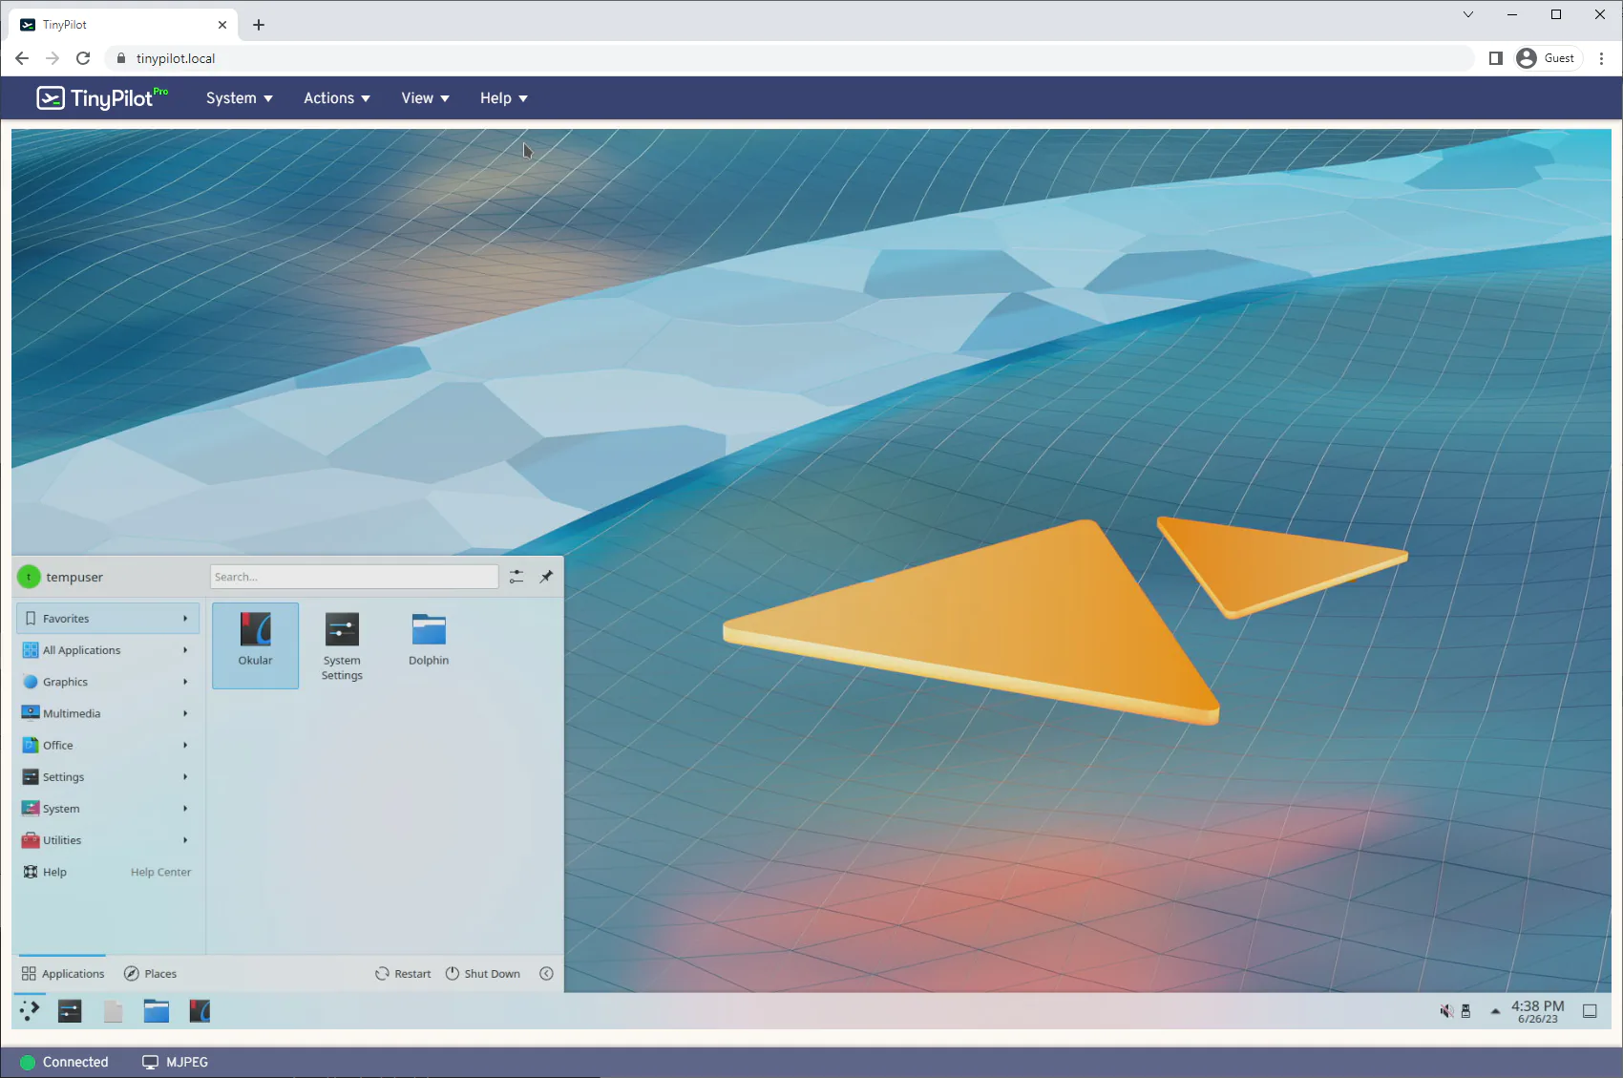This screenshot has width=1623, height=1078.
Task: Click the launcher Search field
Action: coord(353,577)
